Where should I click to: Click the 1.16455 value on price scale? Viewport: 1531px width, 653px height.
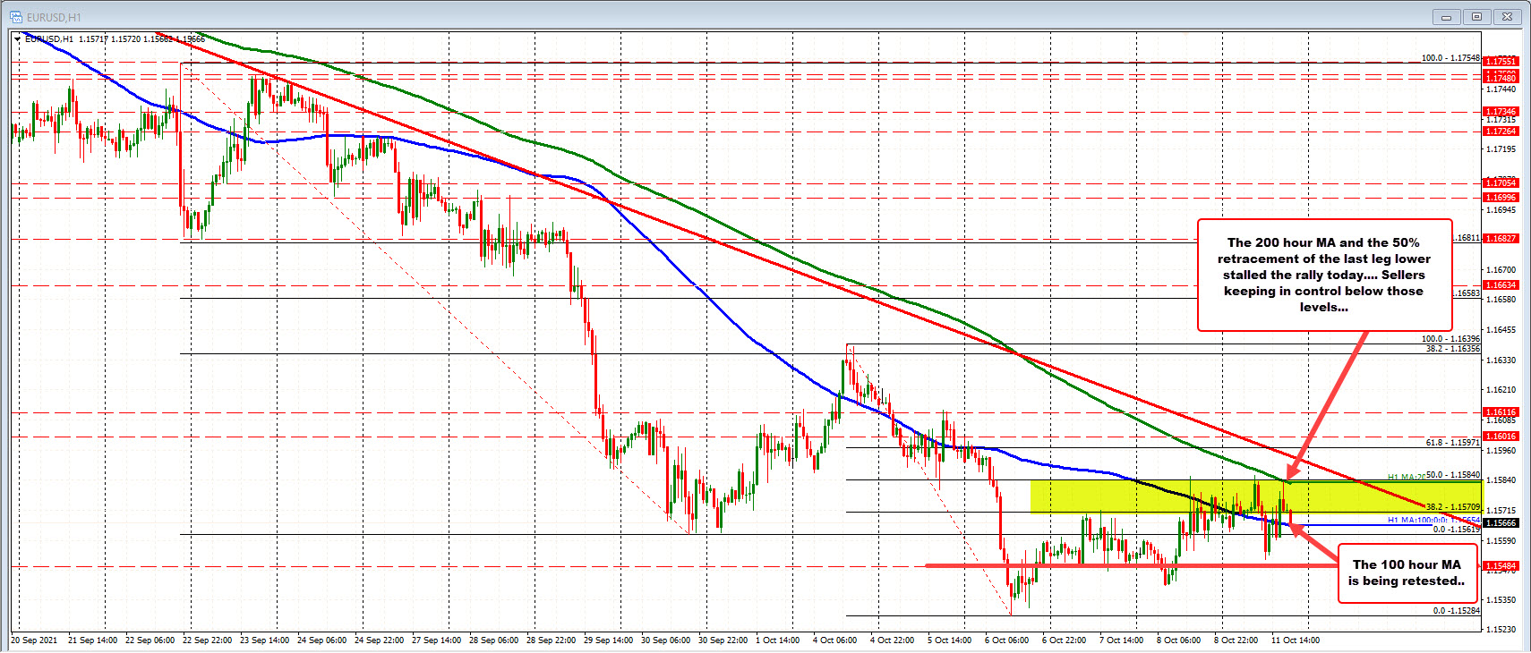pos(1501,330)
